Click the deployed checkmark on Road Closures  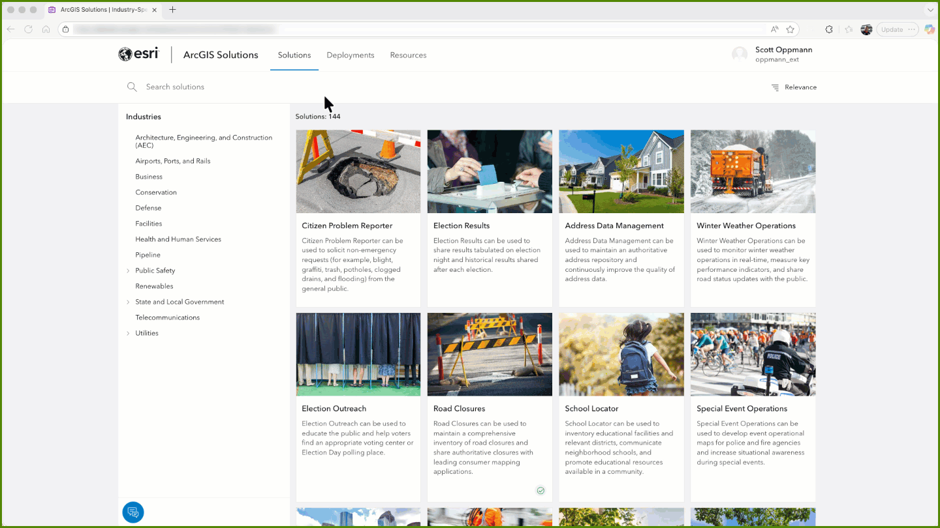click(x=540, y=491)
